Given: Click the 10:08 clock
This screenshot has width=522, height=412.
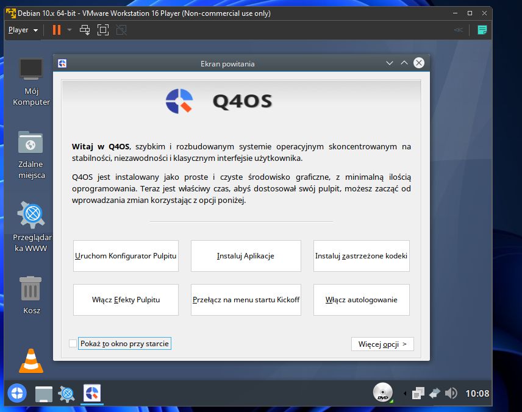Looking at the screenshot, I should [477, 394].
